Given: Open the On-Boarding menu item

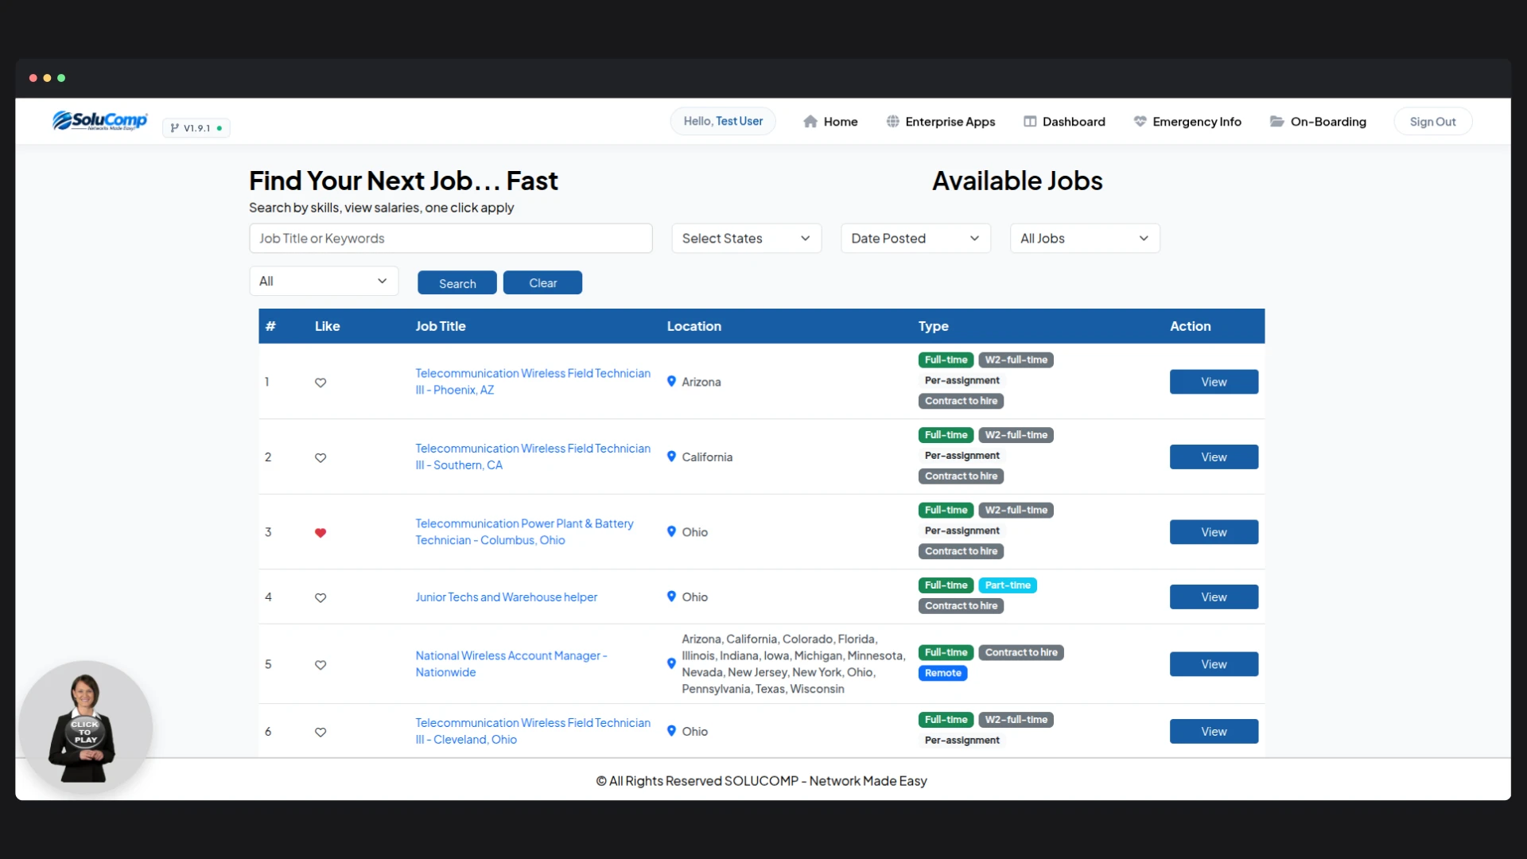Looking at the screenshot, I should pyautogui.click(x=1318, y=122).
